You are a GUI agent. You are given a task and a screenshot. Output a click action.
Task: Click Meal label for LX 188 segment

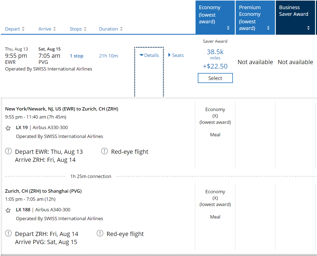(215, 217)
